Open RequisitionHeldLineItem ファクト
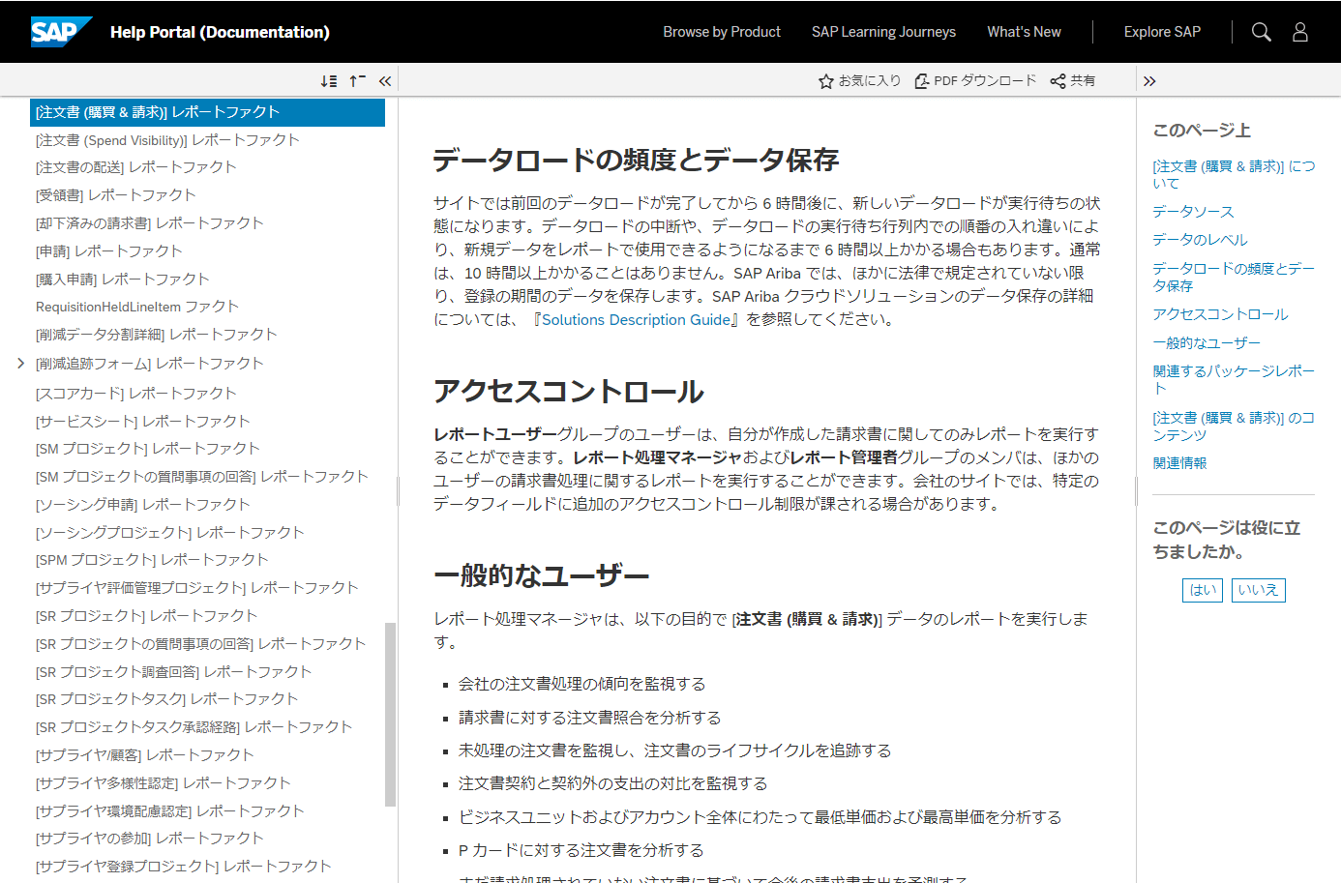Viewport: 1341px width, 883px height. coord(136,307)
